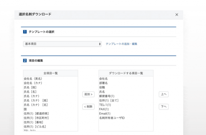Click the < 削除 button
This screenshot has width=206, height=135.
click(88, 107)
